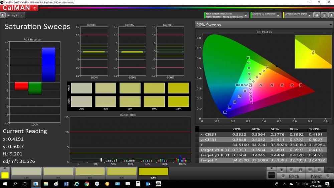Open the settings gear
Screen dimensions: 334x188
coord(317,15)
